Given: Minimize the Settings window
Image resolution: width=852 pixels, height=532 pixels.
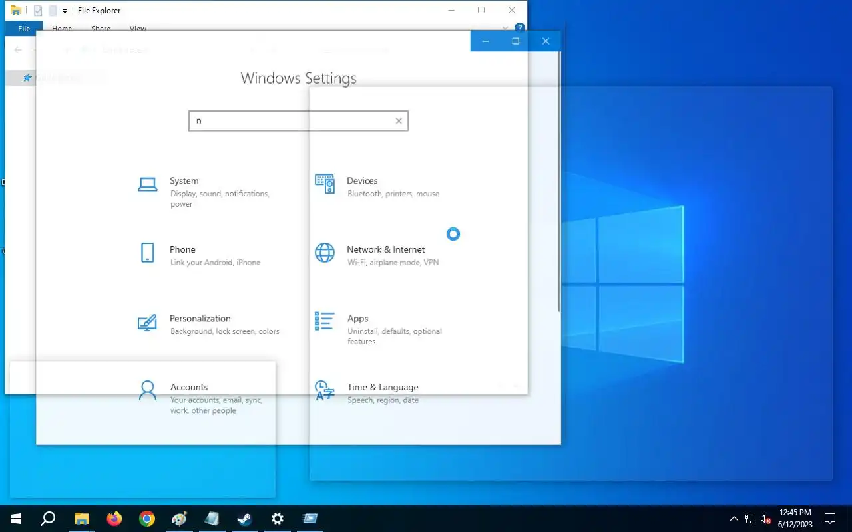Looking at the screenshot, I should (486, 41).
